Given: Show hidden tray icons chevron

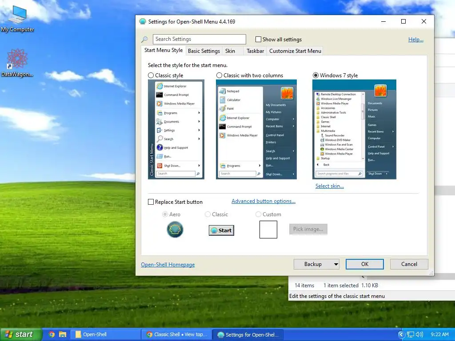Looking at the screenshot, I should click(401, 334).
